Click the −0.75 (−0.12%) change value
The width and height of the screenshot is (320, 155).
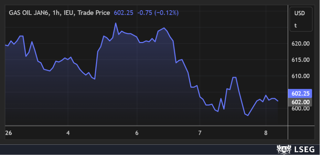(x=158, y=13)
